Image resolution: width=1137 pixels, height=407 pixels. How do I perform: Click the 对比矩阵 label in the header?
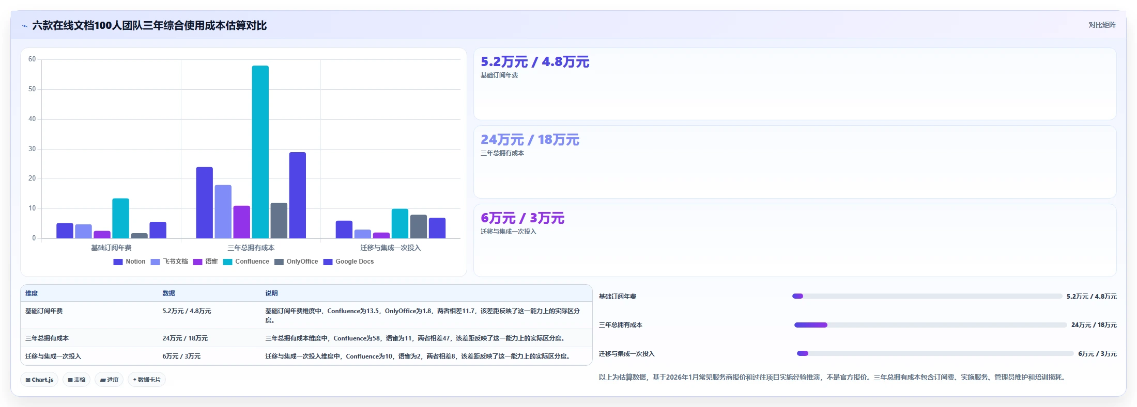[1102, 25]
